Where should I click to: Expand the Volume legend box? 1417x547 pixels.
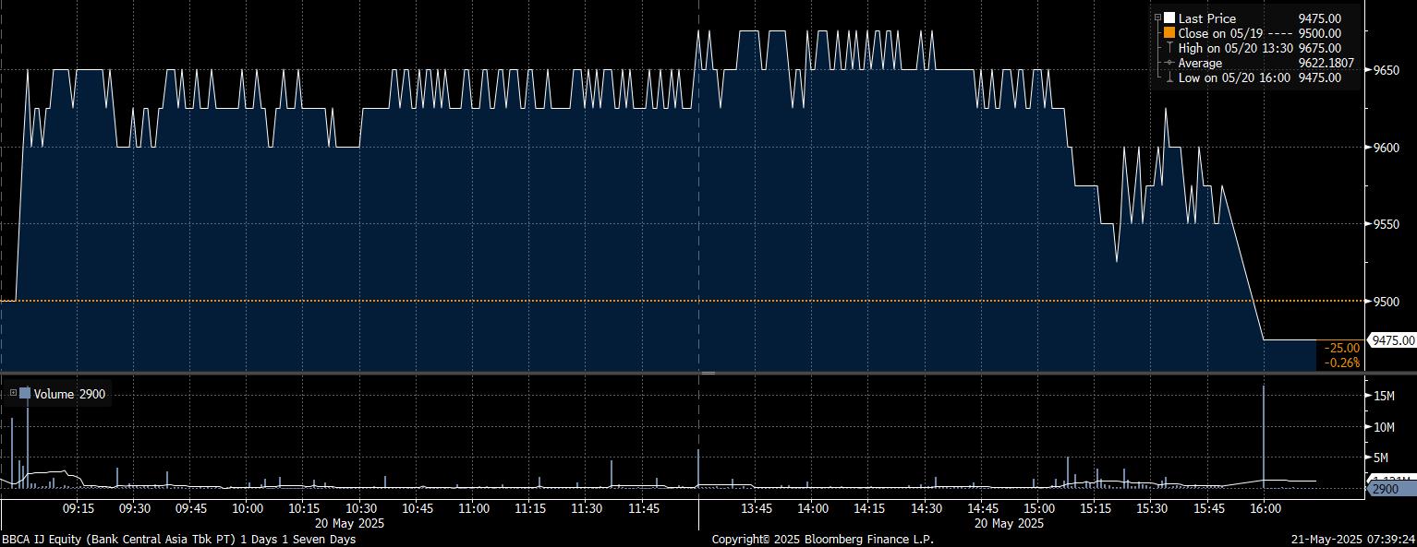(x=13, y=394)
